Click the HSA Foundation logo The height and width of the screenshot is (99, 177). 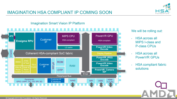coord(163,9)
